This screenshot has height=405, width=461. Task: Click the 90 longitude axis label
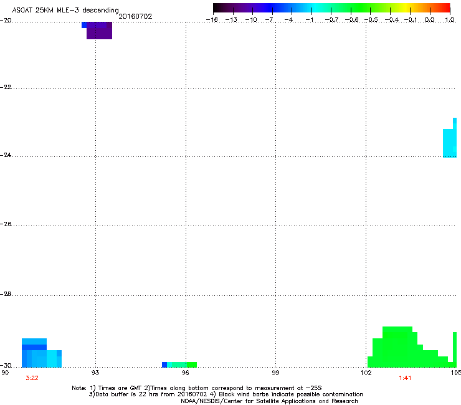5,373
